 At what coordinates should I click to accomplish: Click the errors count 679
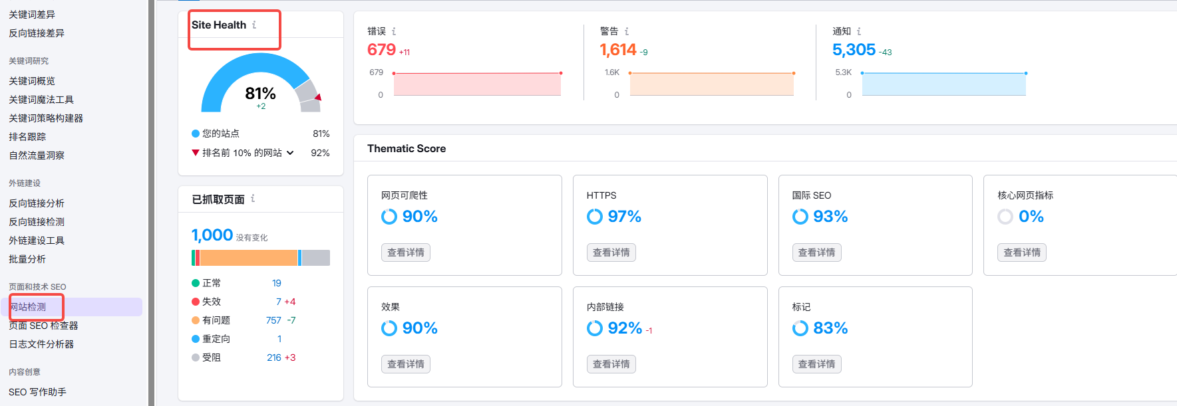[x=381, y=50]
